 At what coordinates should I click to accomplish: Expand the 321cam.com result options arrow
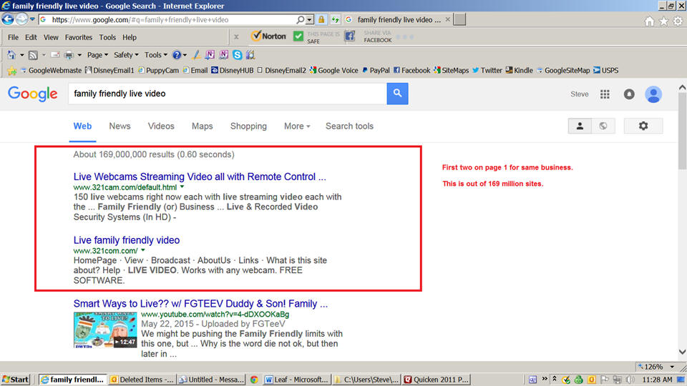coord(182,187)
